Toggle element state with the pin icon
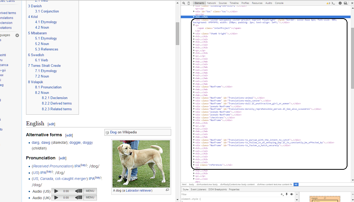This screenshot has height=202, width=354. 287,194
